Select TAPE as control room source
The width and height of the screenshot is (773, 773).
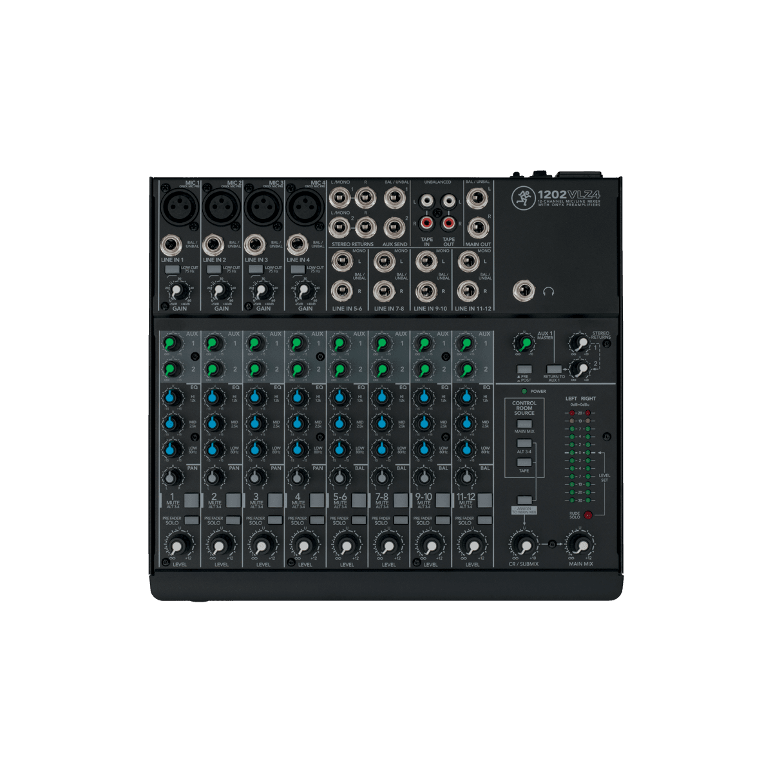point(524,463)
